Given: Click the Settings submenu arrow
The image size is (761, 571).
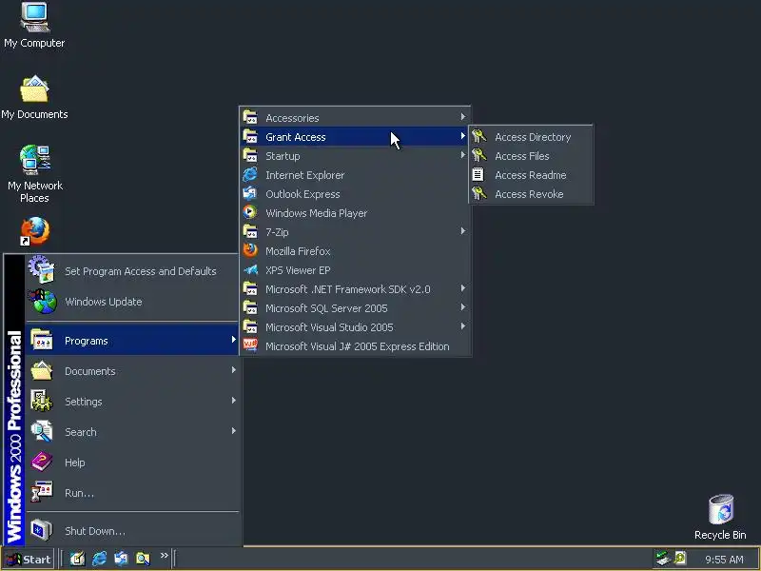Looking at the screenshot, I should 233,401.
